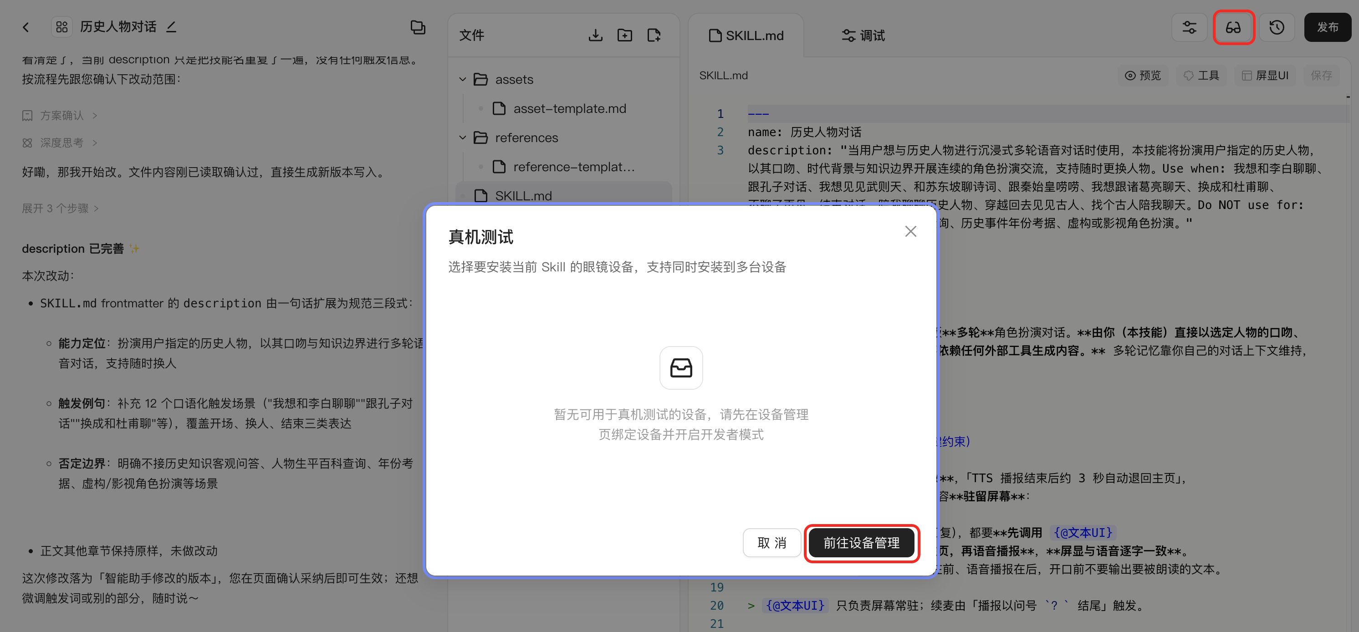The image size is (1359, 632).
Task: Open the apps grid icon beside 历史人物对话
Action: (62, 27)
